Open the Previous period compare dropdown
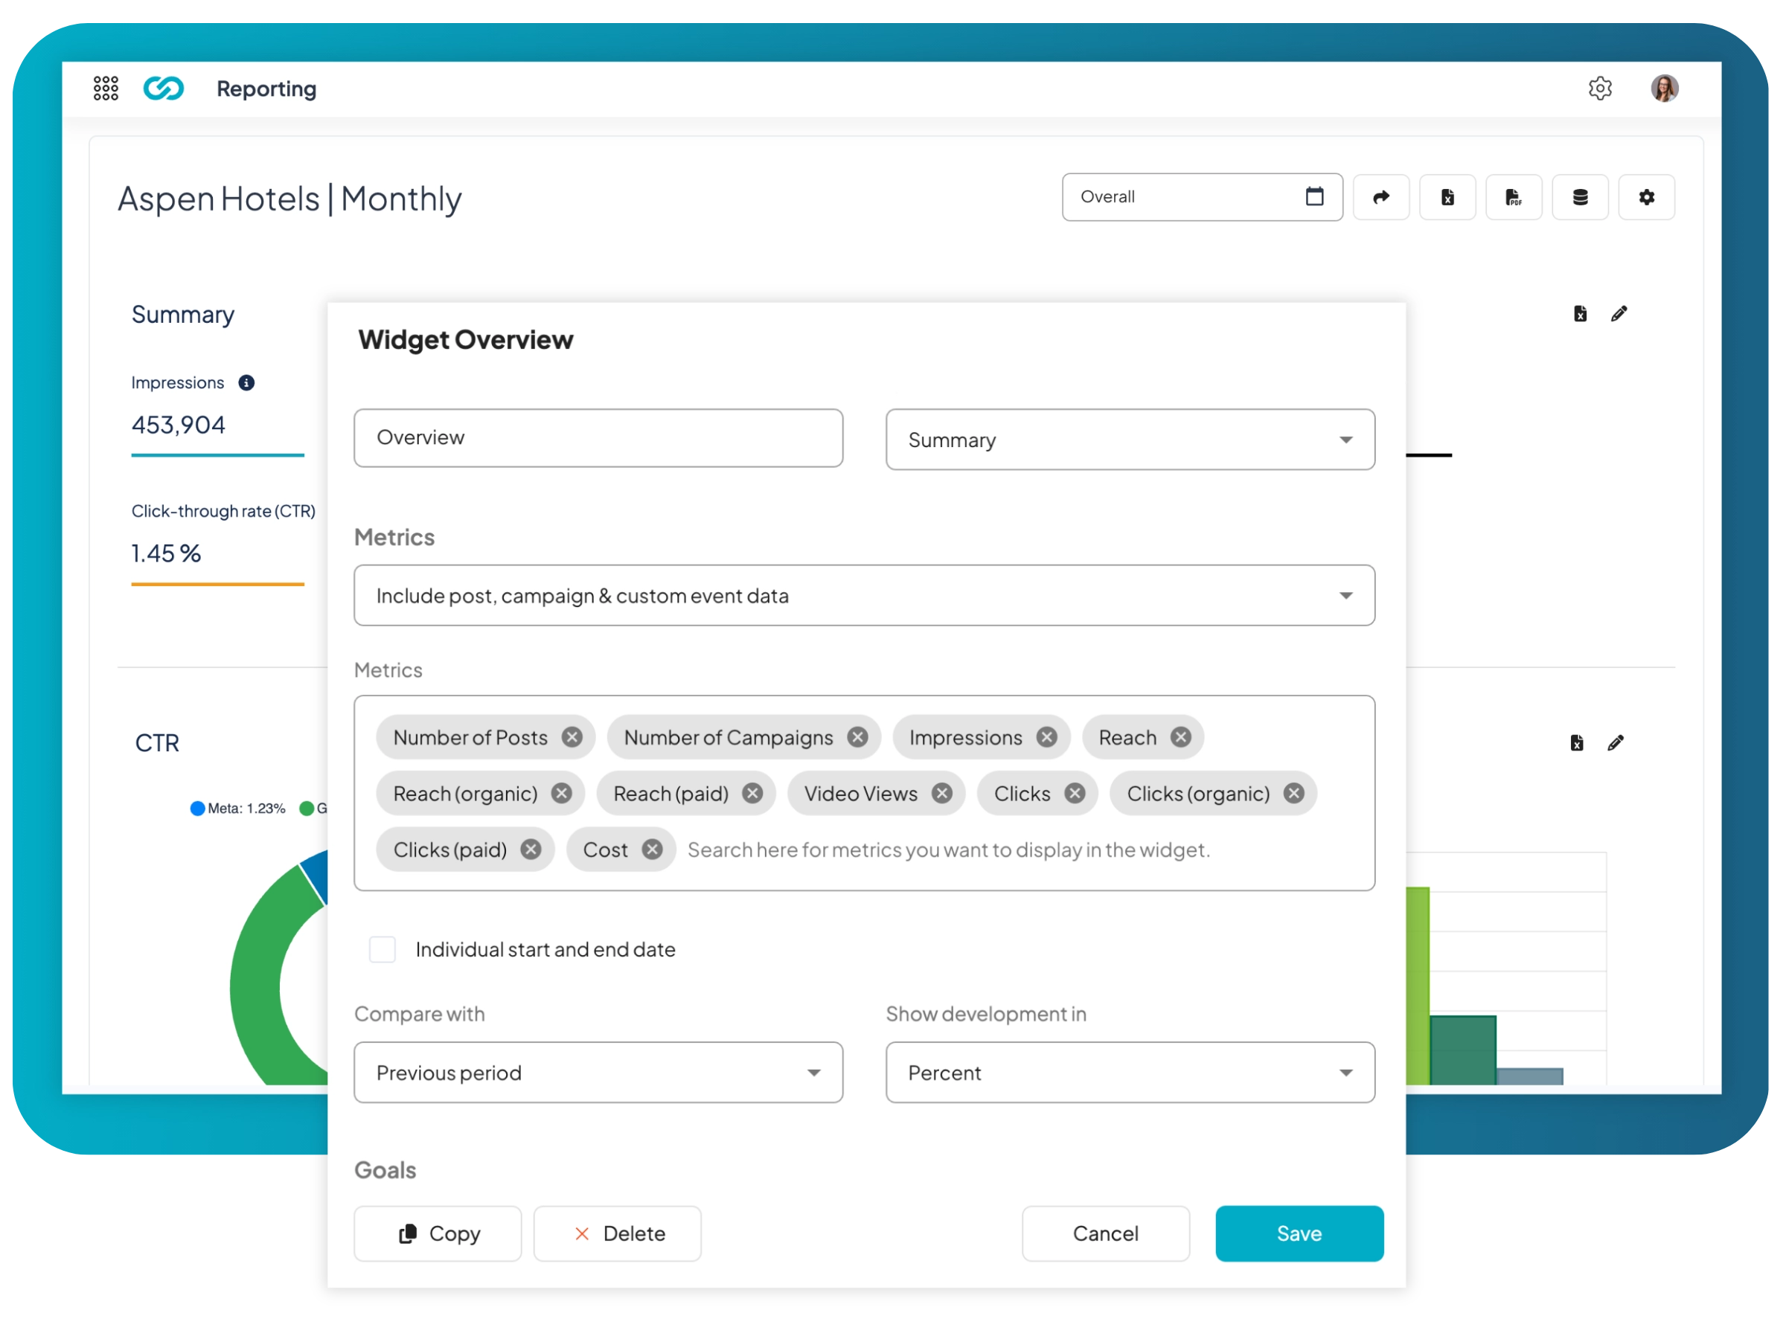 pos(598,1073)
